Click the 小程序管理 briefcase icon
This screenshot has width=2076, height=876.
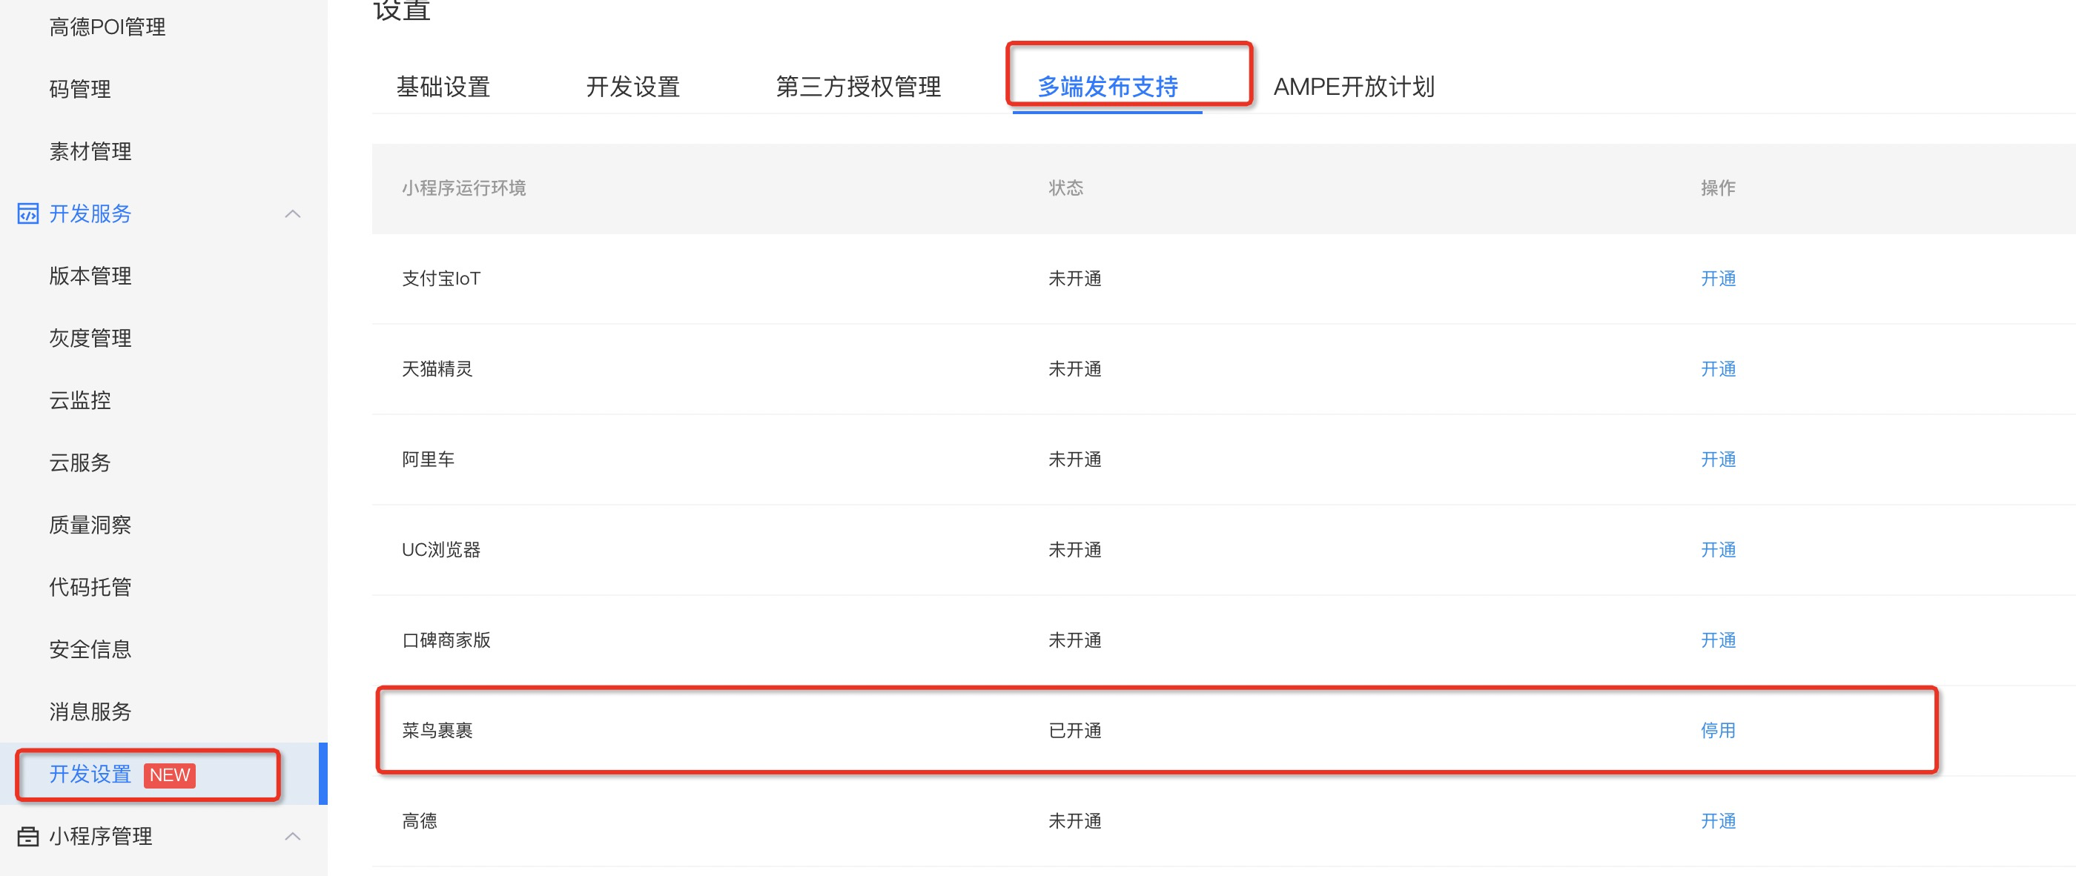27,837
